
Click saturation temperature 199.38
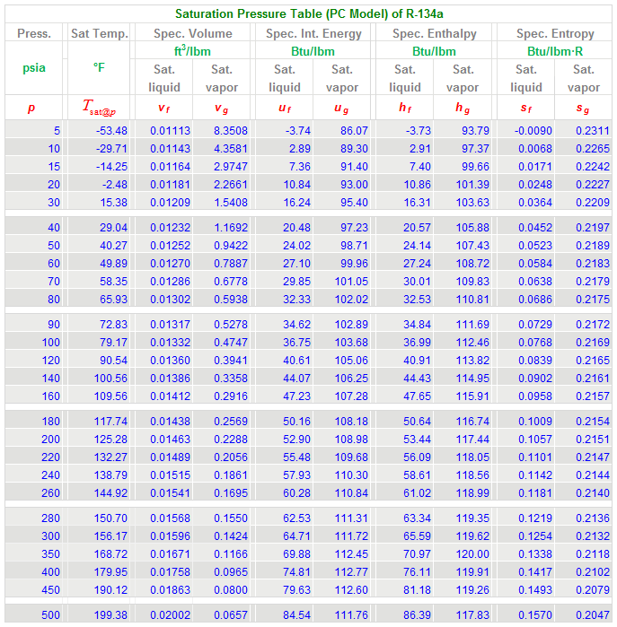point(110,615)
